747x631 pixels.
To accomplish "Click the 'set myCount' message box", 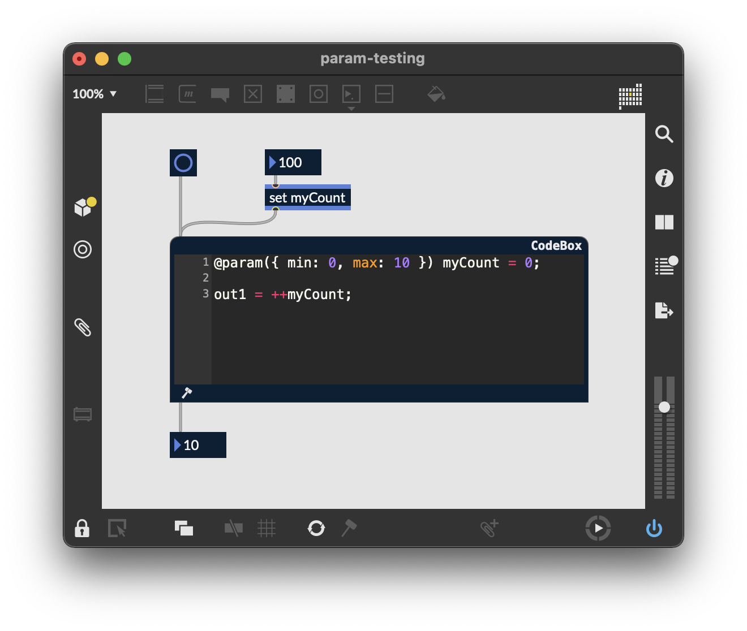I will pos(307,198).
